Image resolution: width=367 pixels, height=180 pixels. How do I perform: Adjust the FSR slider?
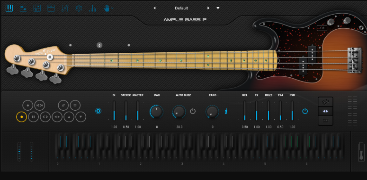pos(292,111)
